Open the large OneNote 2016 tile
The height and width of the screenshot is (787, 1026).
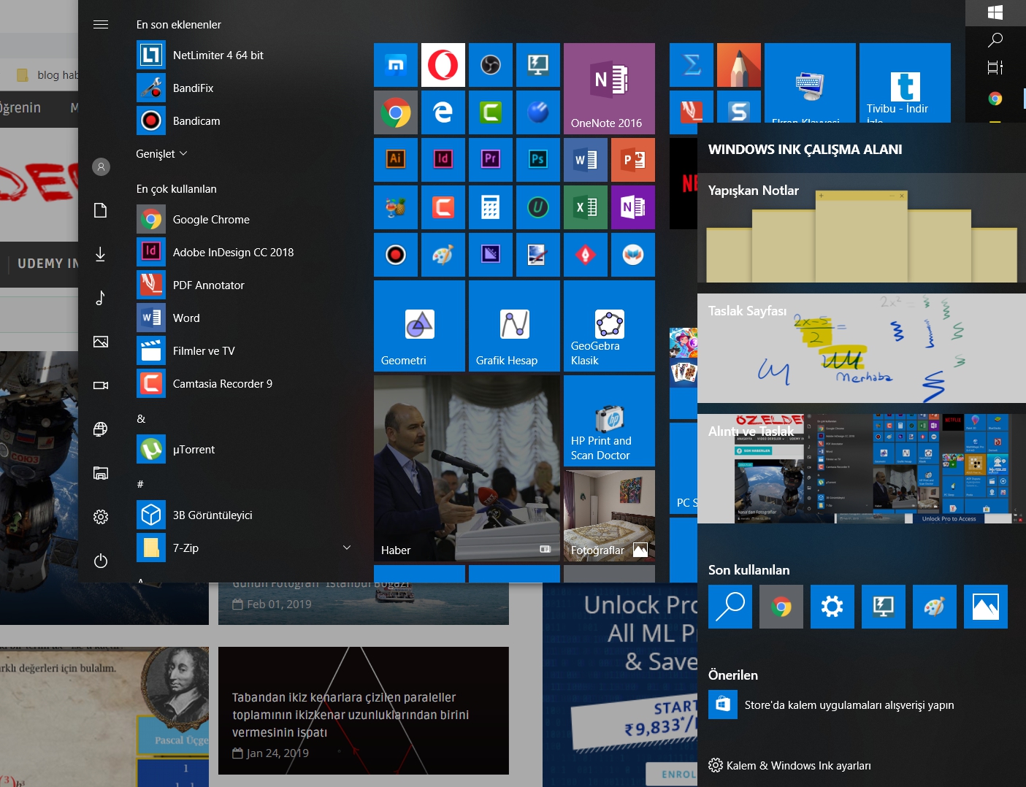click(x=609, y=88)
